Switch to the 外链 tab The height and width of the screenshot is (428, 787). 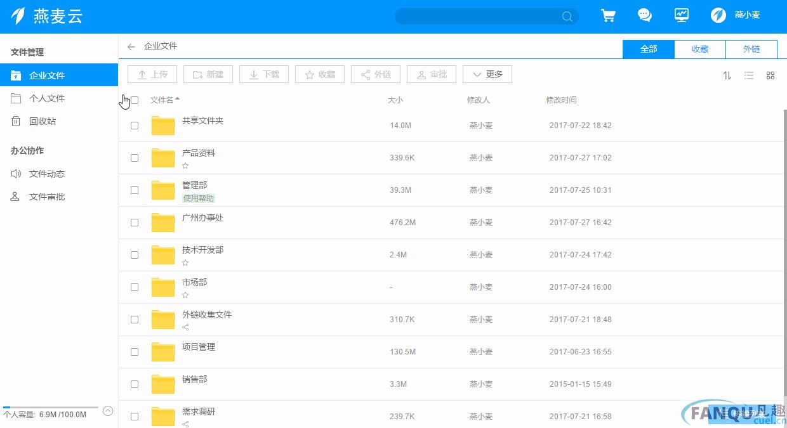point(751,49)
